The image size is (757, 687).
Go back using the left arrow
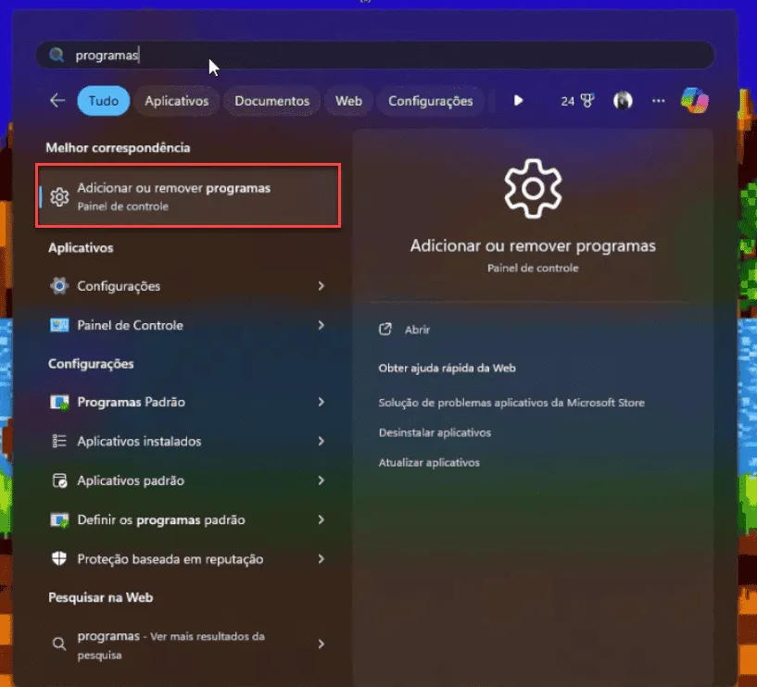tap(57, 100)
